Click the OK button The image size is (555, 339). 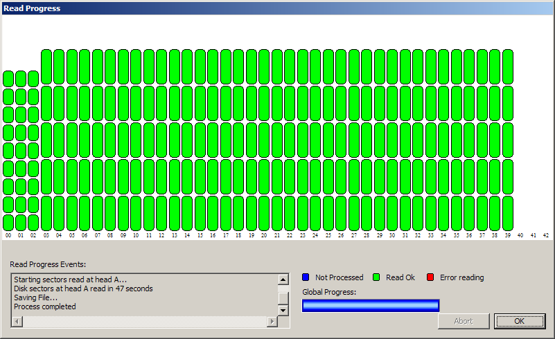pyautogui.click(x=520, y=321)
